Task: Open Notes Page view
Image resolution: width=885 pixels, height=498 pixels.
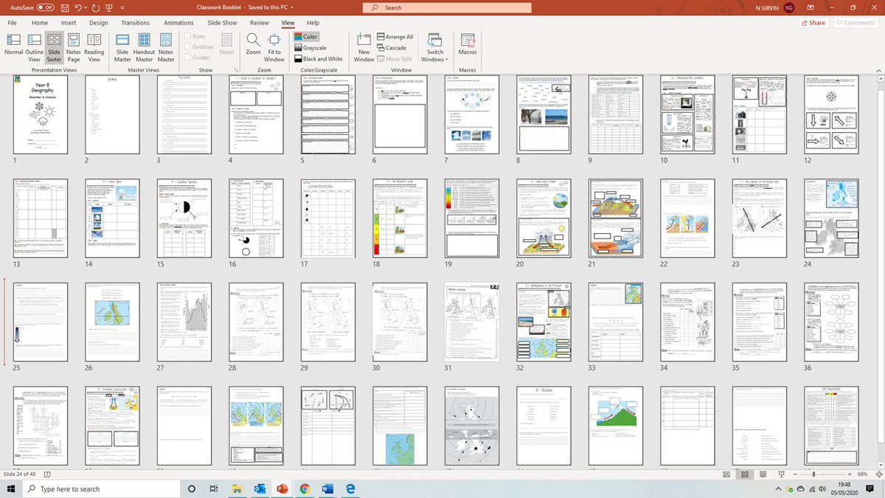Action: tap(74, 46)
